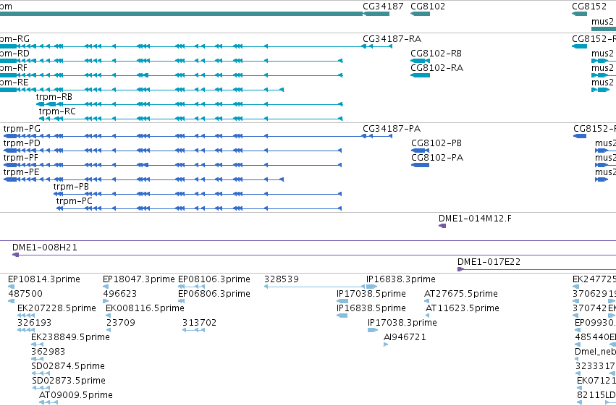The image size is (616, 406).
Task: Select the AT11623.5prime EST label
Action: point(463,308)
